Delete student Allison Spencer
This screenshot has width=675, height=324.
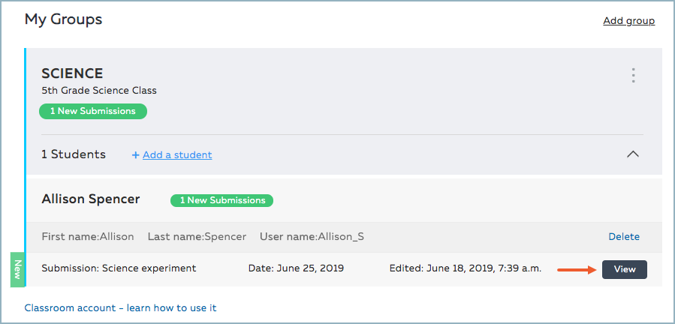(x=623, y=236)
